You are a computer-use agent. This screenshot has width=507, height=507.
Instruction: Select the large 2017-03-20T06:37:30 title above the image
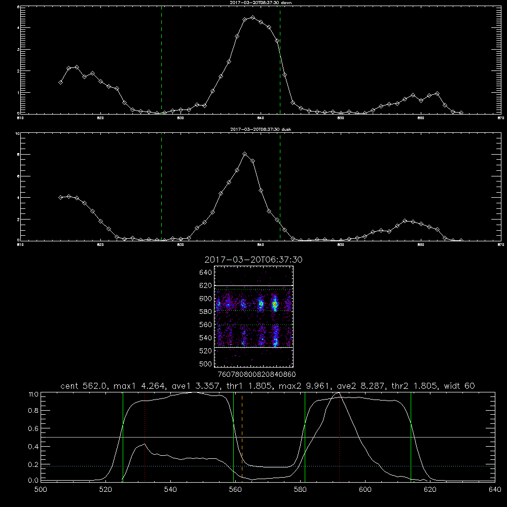pyautogui.click(x=253, y=260)
